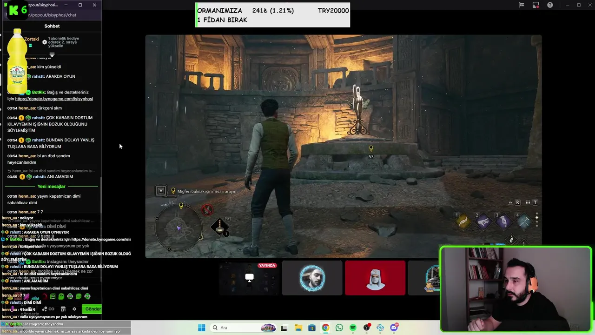
Task: Click the taskbar Ara search box
Action: point(244,328)
